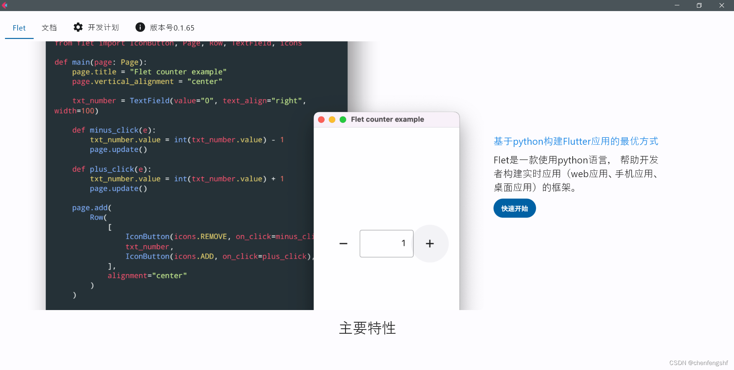This screenshot has width=734, height=370.
Task: Select the 版本号0.1.65 tab
Action: (x=165, y=27)
